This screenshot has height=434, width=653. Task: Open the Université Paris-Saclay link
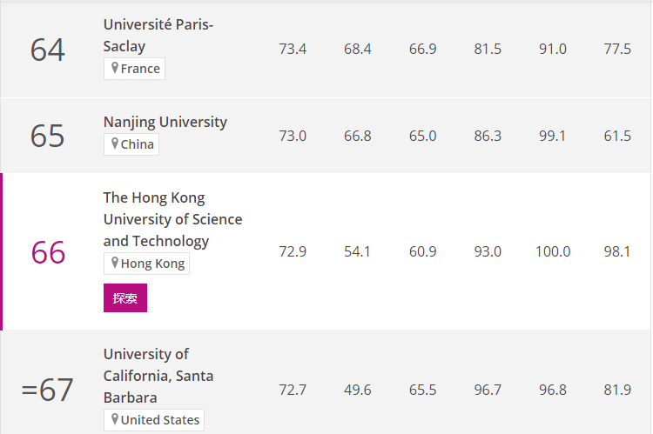click(x=158, y=36)
